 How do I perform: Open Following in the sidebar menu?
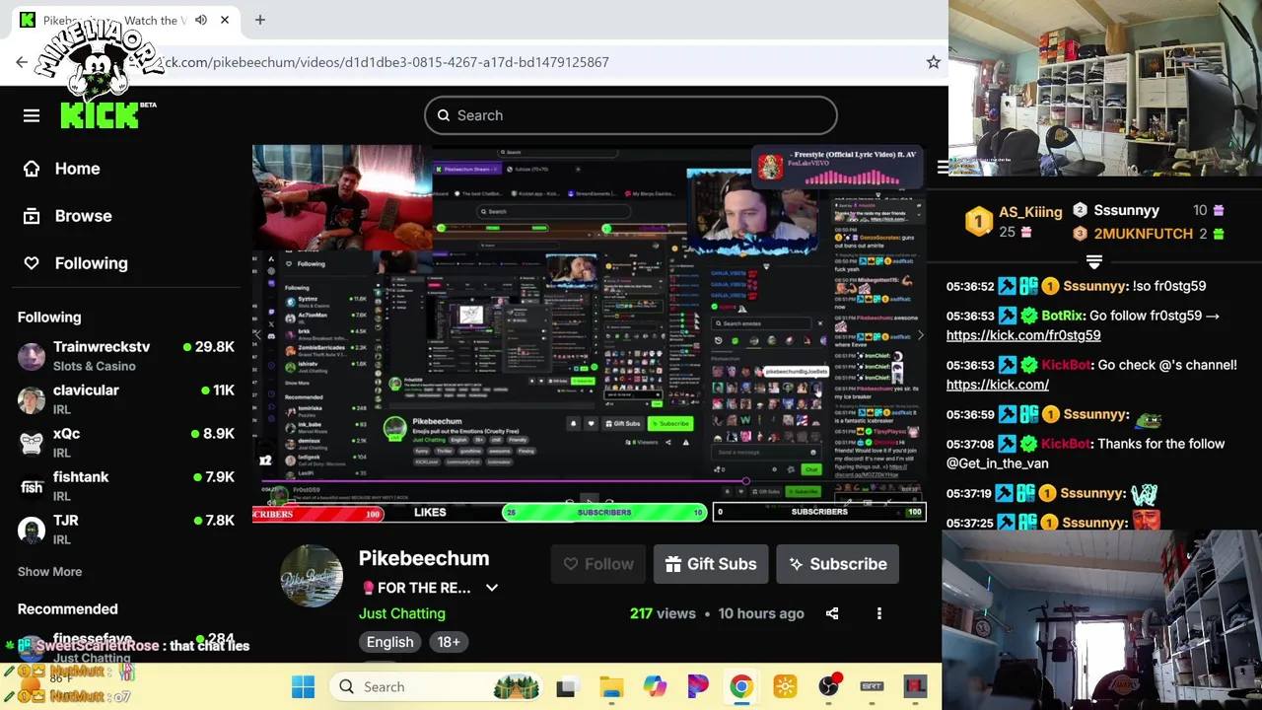click(76, 263)
